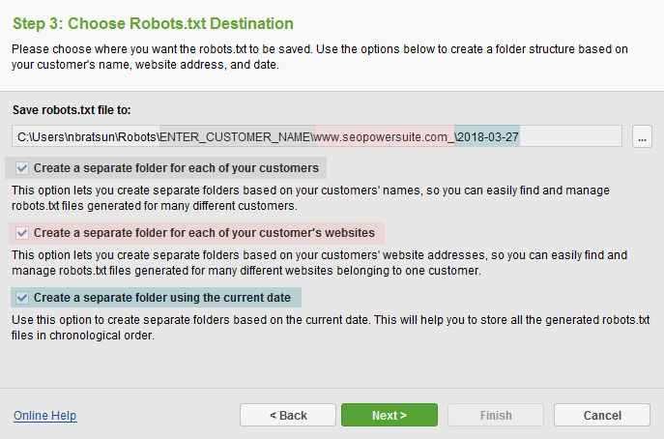Click the 2018-03-27 date in the path

tap(488, 137)
